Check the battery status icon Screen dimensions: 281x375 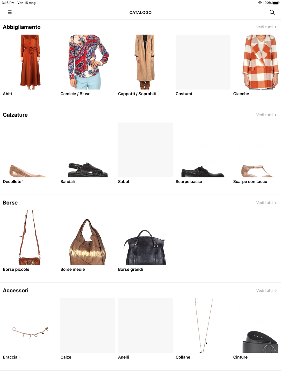coord(276,3)
